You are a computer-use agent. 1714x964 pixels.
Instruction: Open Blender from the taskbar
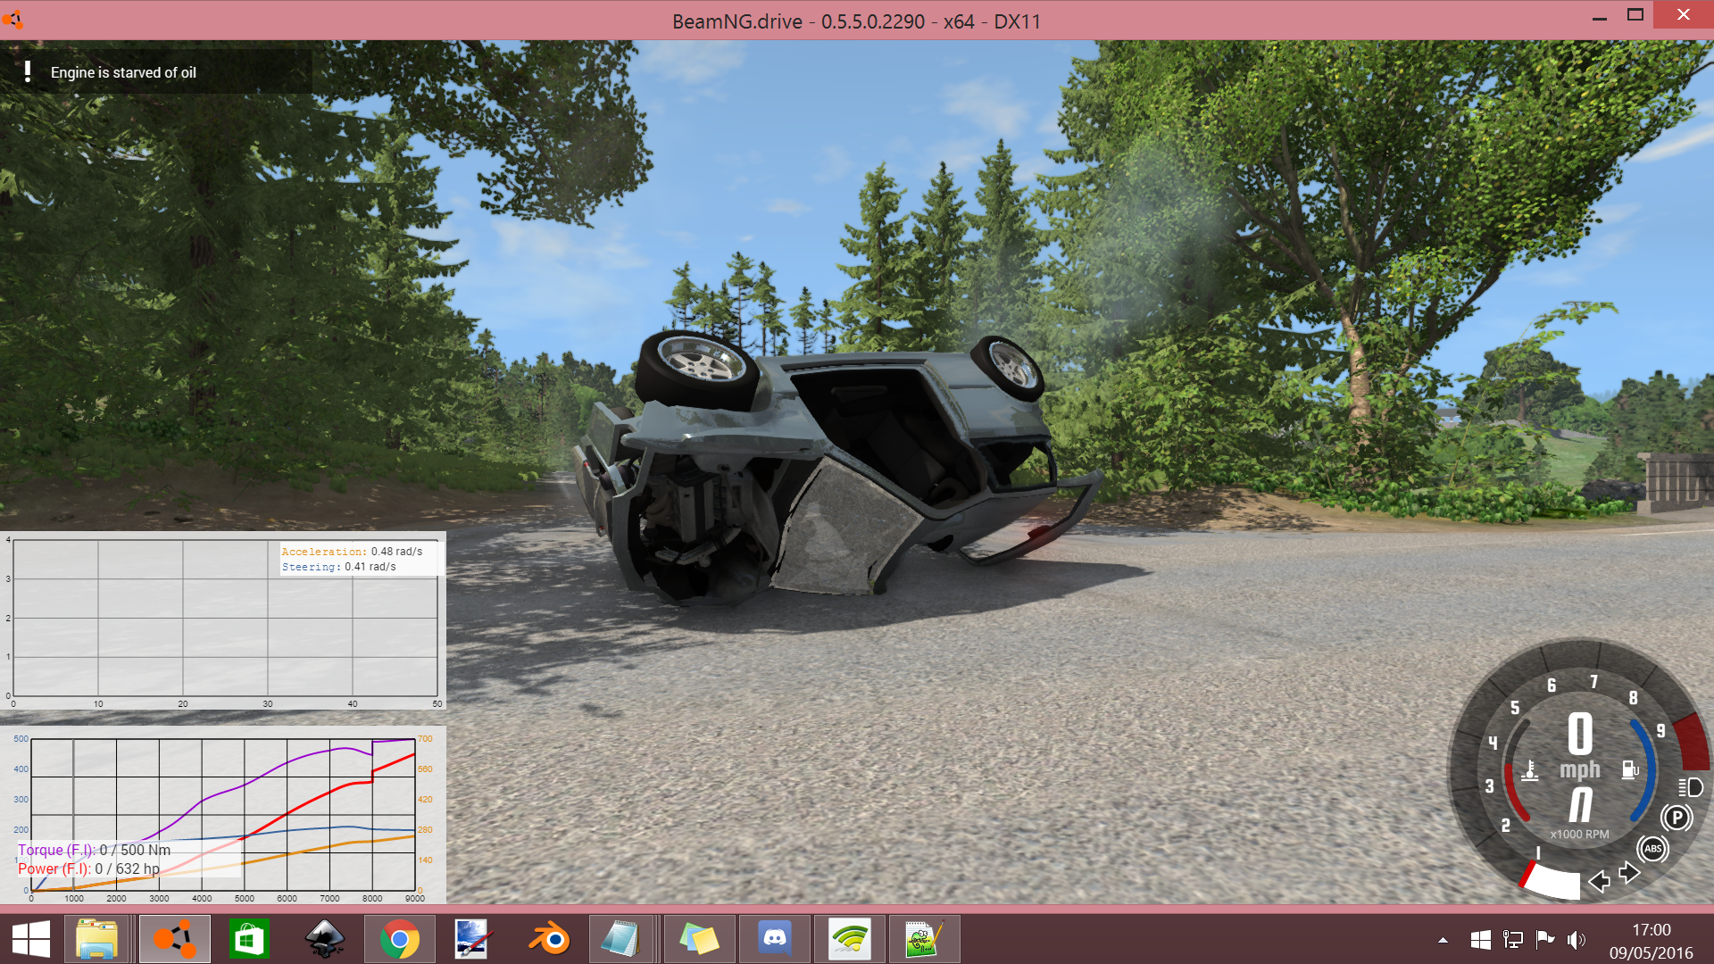549,939
